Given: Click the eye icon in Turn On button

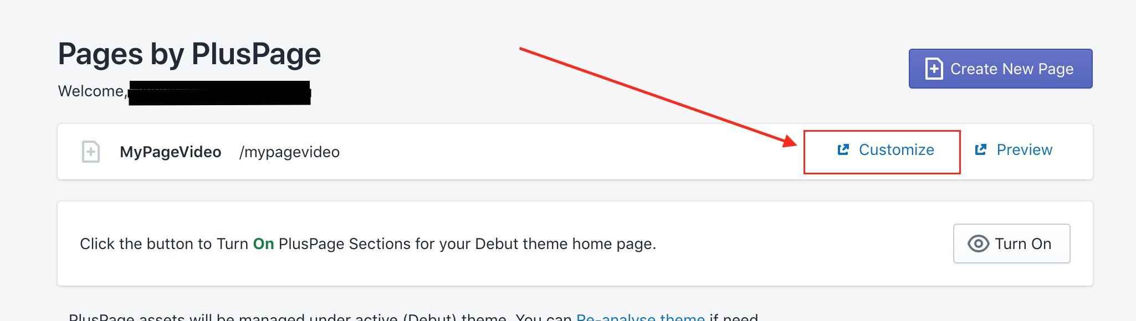Looking at the screenshot, I should tap(978, 244).
